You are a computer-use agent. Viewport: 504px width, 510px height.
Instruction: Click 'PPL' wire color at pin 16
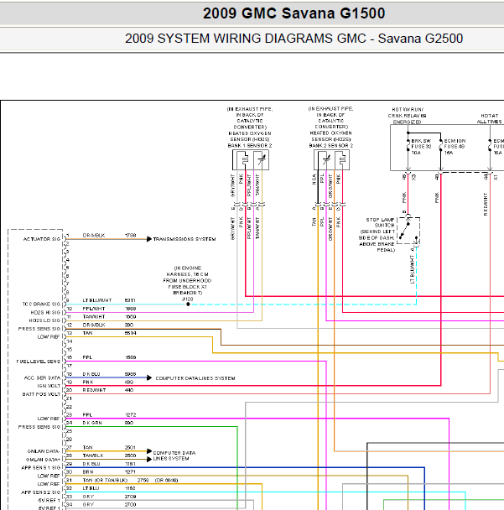click(87, 357)
